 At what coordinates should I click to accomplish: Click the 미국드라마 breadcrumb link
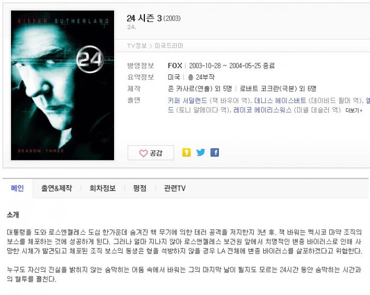169,46
